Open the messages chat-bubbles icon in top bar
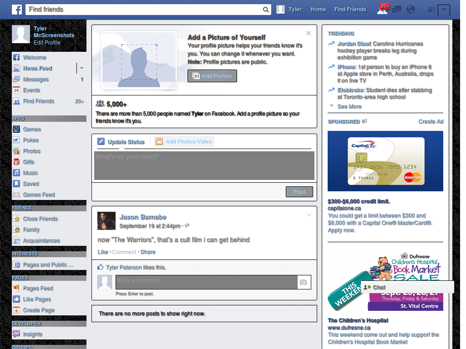The height and width of the screenshot is (349, 466). [396, 10]
